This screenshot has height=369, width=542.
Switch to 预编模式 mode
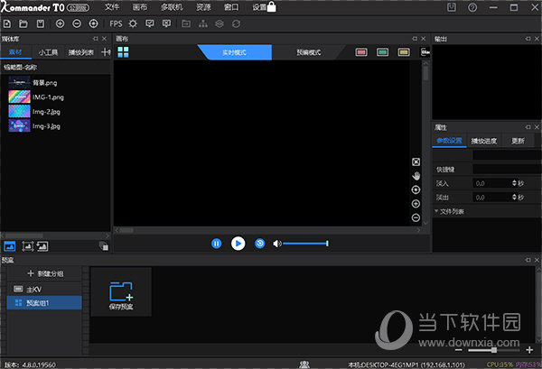point(309,52)
